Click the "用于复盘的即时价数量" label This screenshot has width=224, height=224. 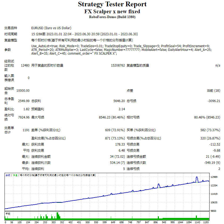[x=47, y=65]
